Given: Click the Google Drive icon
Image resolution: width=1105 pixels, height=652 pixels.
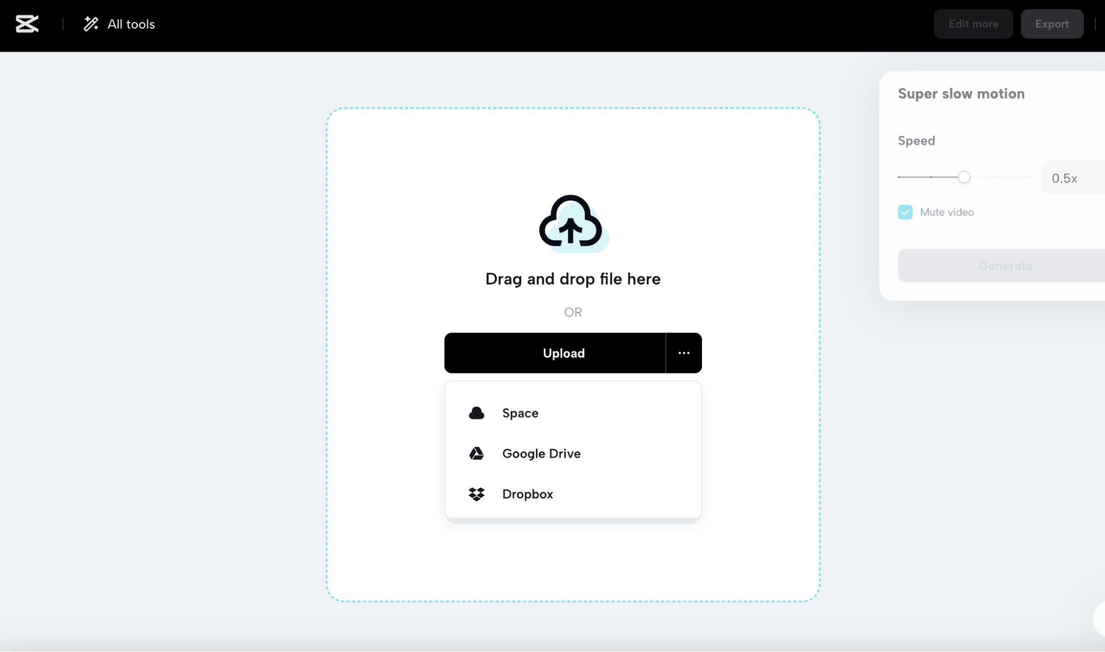Looking at the screenshot, I should click(x=476, y=453).
